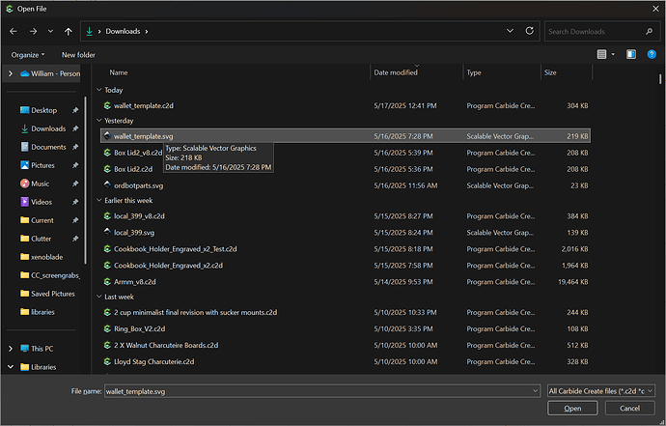Click the Open button
The width and height of the screenshot is (666, 426).
point(572,409)
